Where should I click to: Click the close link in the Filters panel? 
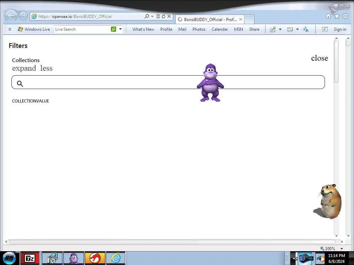319,58
